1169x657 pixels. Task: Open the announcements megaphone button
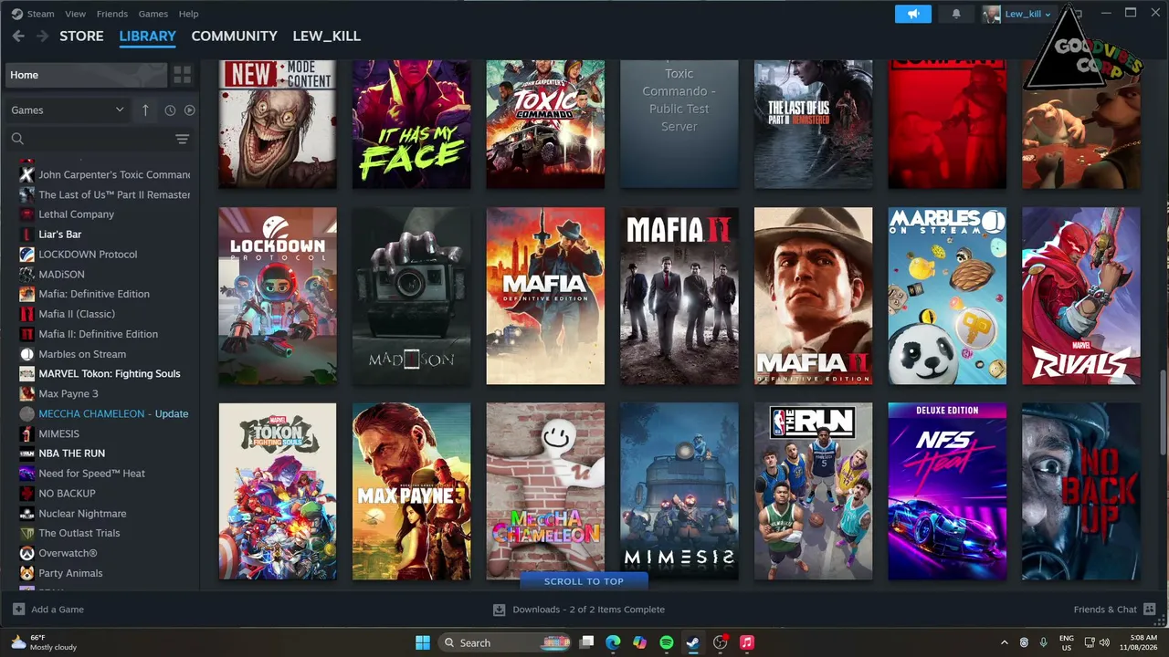point(913,14)
